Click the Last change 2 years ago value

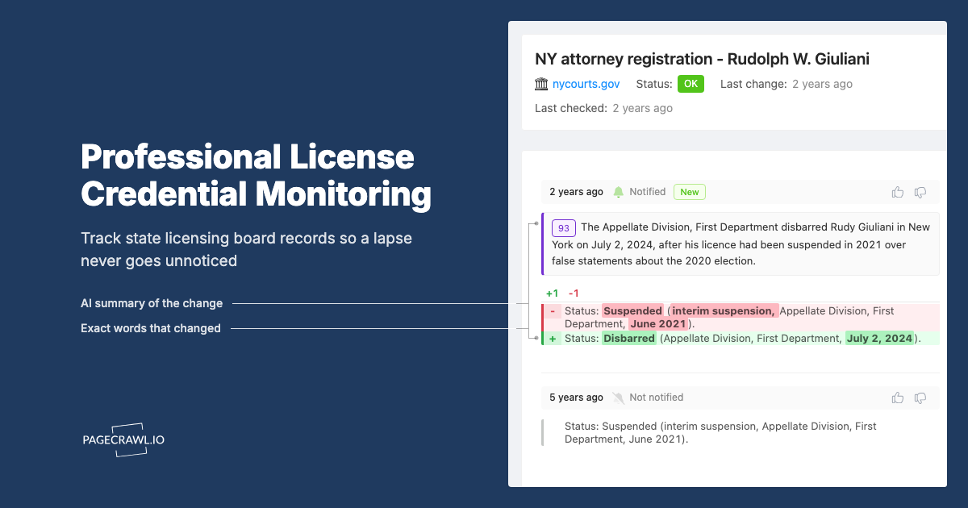click(x=822, y=84)
